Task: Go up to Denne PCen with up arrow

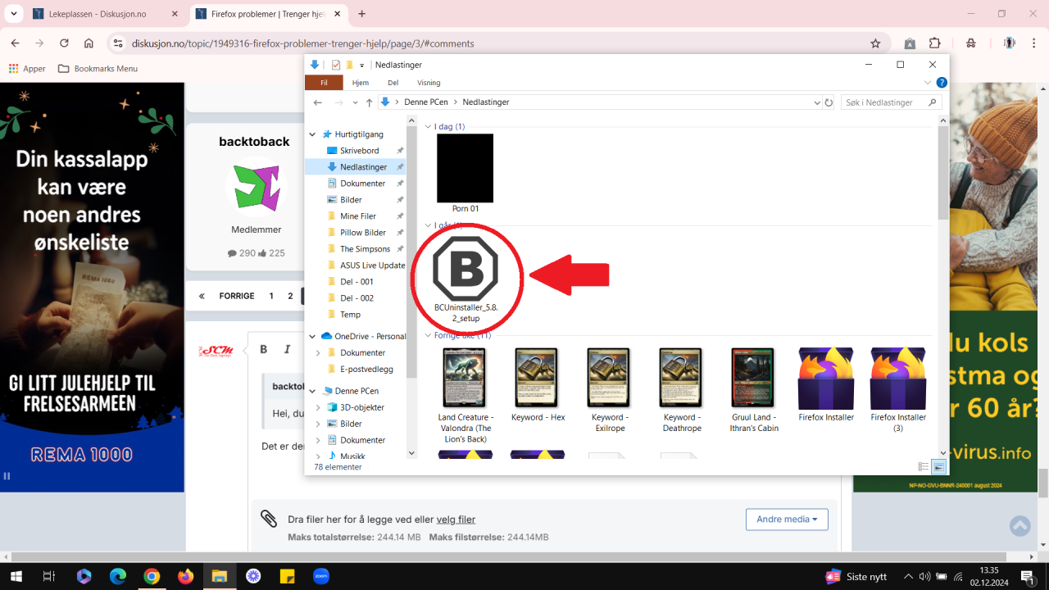Action: pos(369,102)
